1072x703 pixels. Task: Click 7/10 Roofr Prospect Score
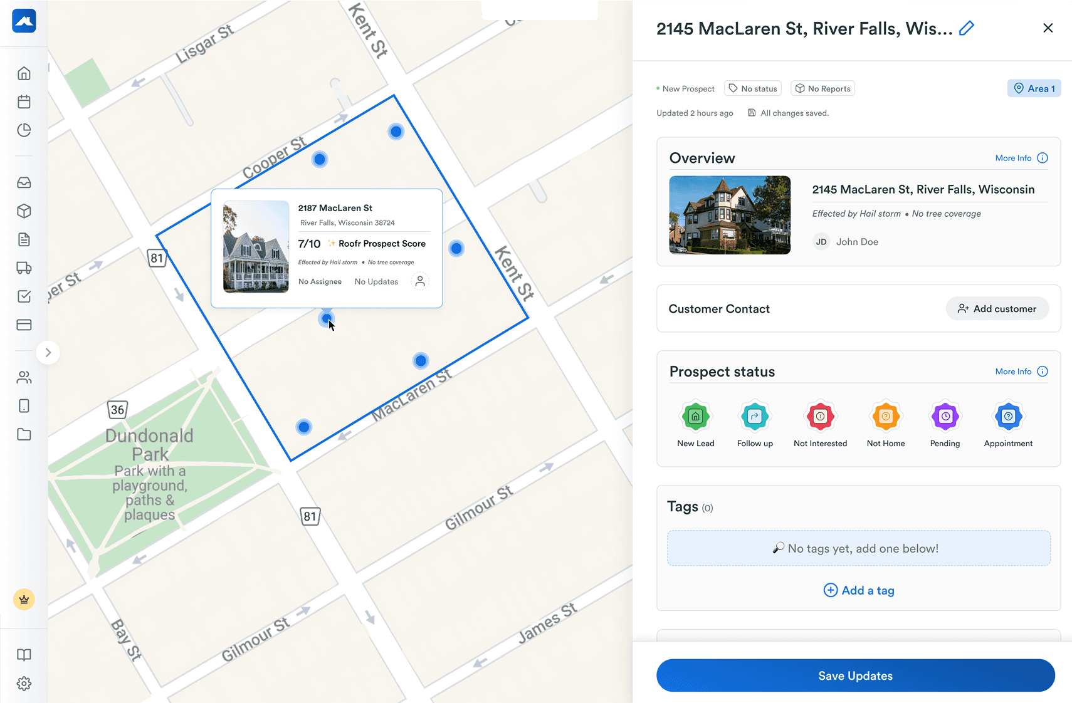click(x=362, y=244)
